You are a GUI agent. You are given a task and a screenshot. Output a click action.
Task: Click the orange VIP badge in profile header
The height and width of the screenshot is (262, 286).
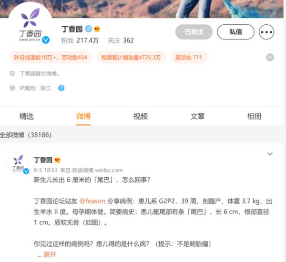coord(97,29)
